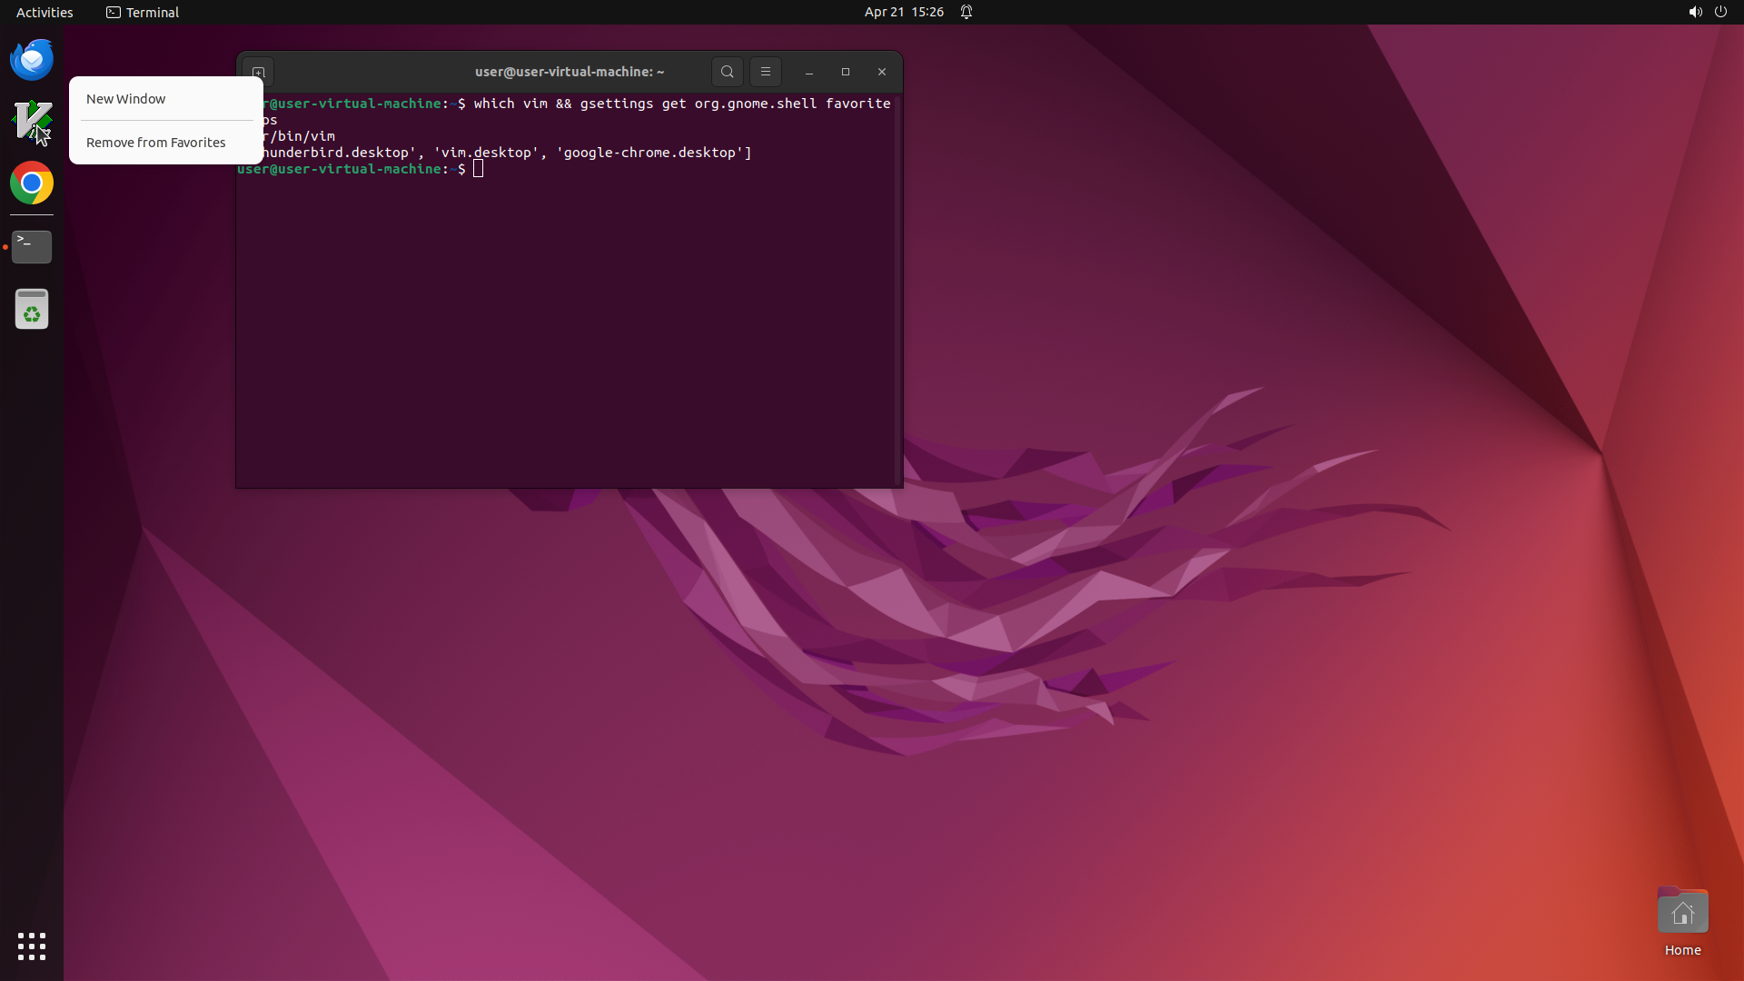Open the terminal hamburger menu
Screen dimensions: 1744x981
click(x=766, y=72)
